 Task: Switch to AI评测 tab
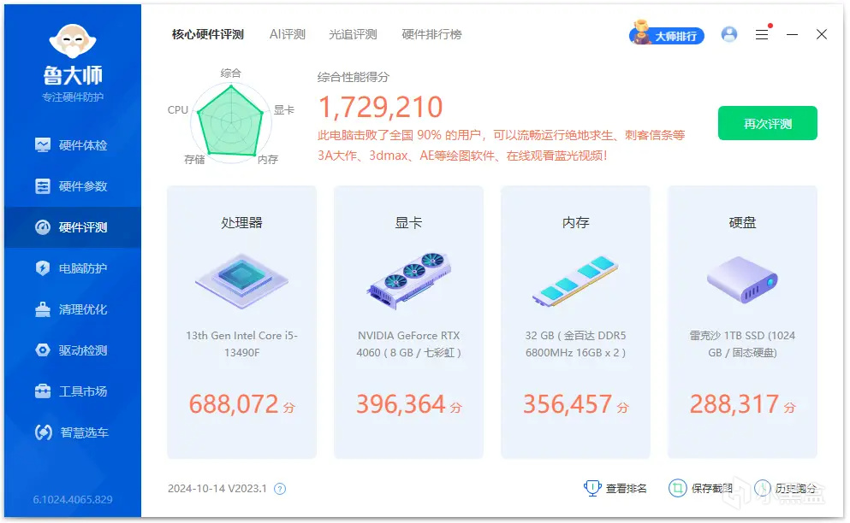click(x=288, y=35)
